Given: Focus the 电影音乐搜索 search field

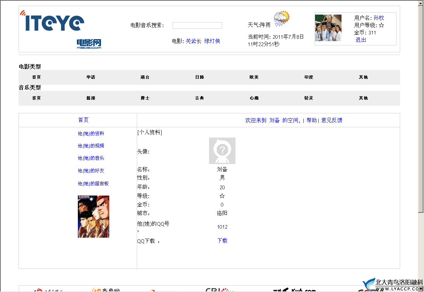Looking at the screenshot, I should [197, 26].
